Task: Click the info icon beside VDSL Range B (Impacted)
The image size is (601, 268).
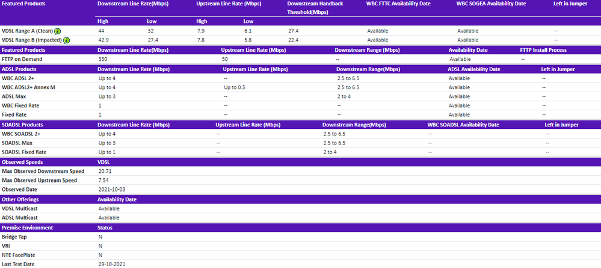Action: click(67, 40)
